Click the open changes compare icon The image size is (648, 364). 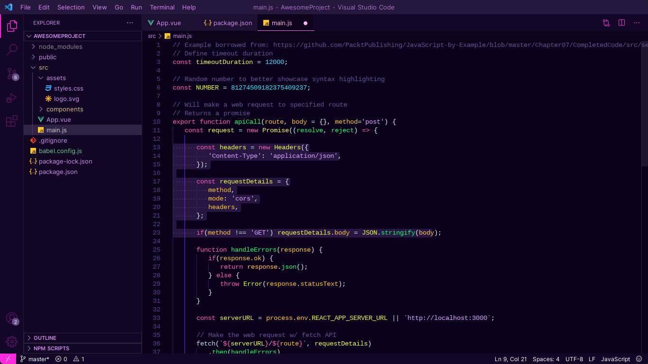pos(606,23)
